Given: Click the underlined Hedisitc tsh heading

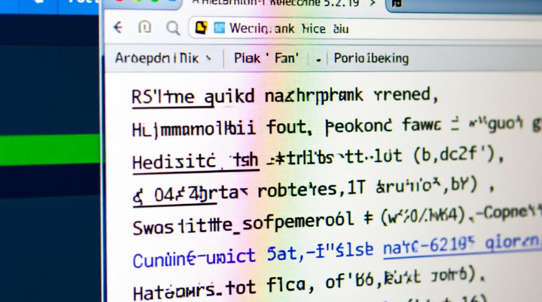Looking at the screenshot, I should [x=195, y=159].
